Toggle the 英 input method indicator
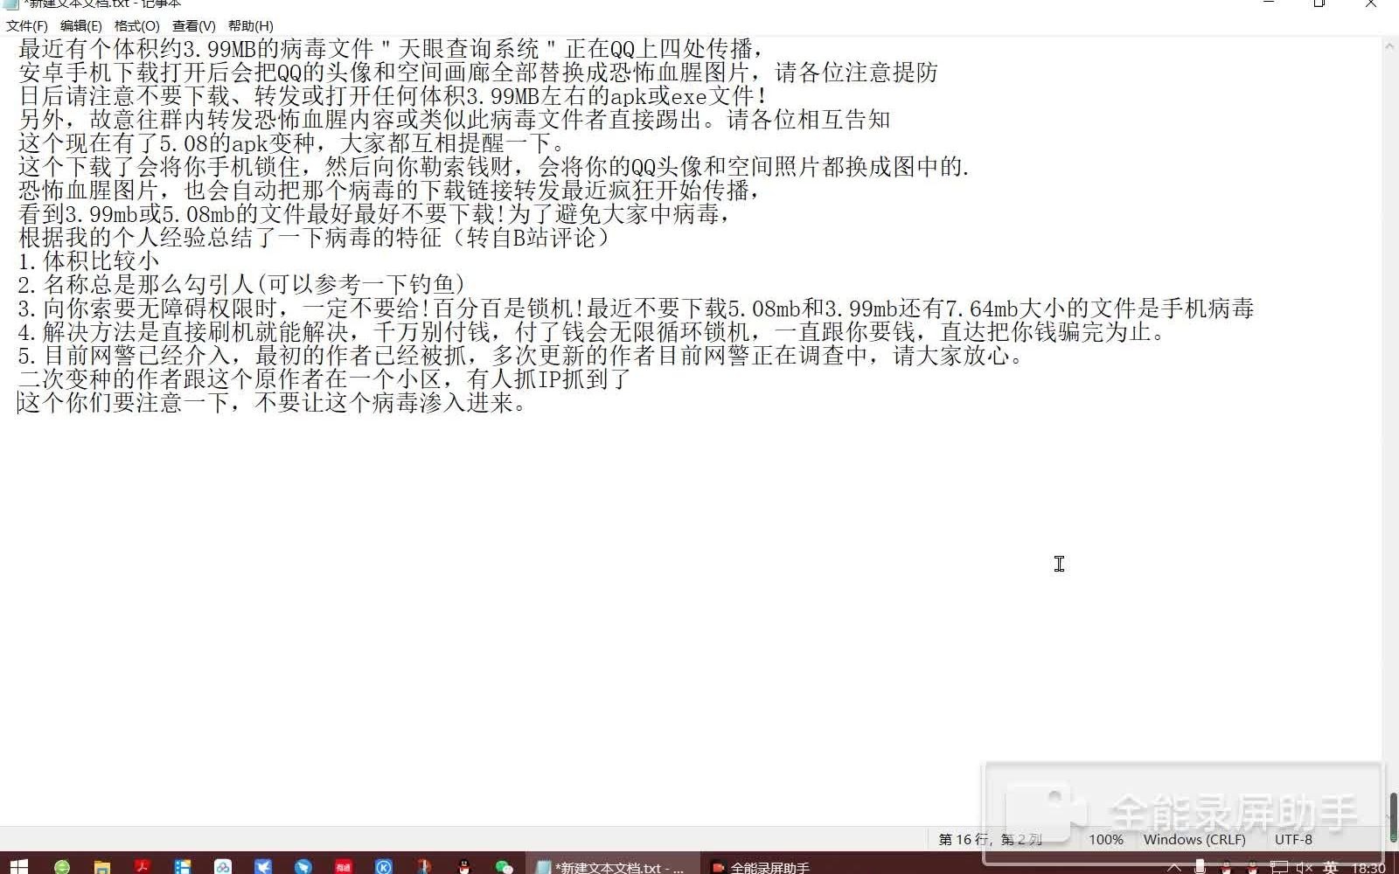Image resolution: width=1399 pixels, height=874 pixels. click(x=1330, y=867)
